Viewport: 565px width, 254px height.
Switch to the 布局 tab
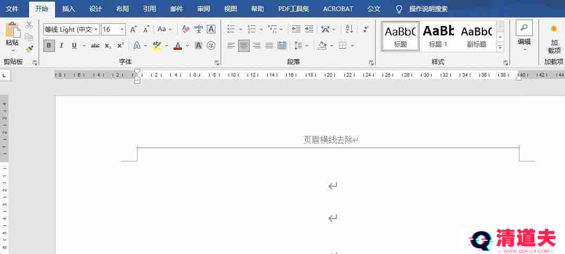123,9
